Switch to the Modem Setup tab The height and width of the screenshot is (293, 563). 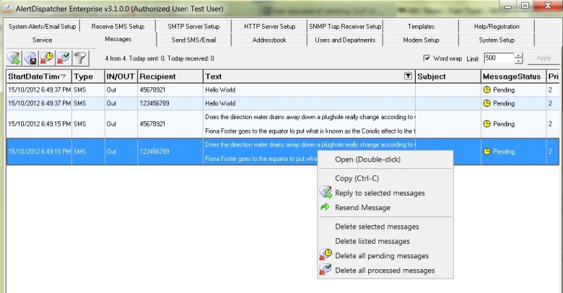pyautogui.click(x=421, y=40)
